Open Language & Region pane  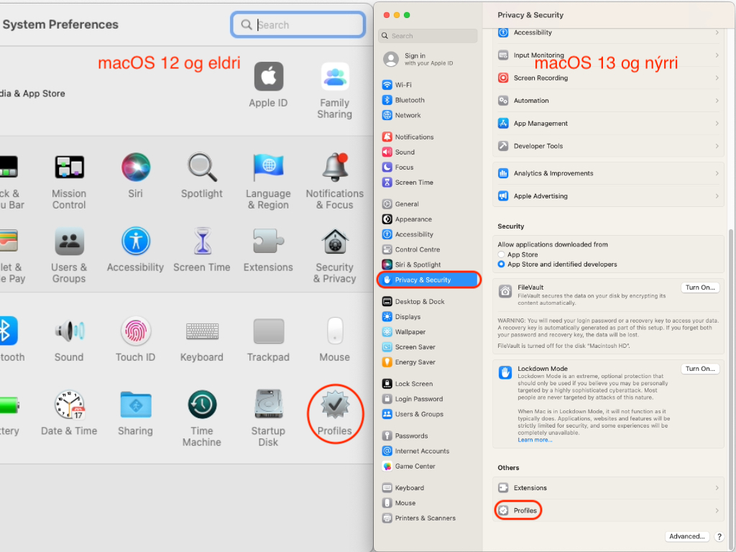pyautogui.click(x=269, y=181)
